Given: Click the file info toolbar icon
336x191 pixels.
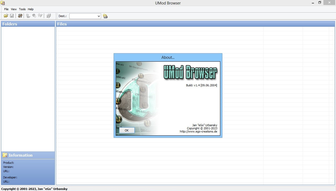Looking at the screenshot, I should coord(49,16).
